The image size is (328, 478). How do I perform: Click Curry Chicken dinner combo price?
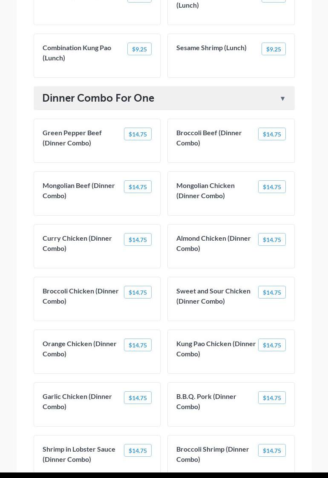[x=138, y=240]
